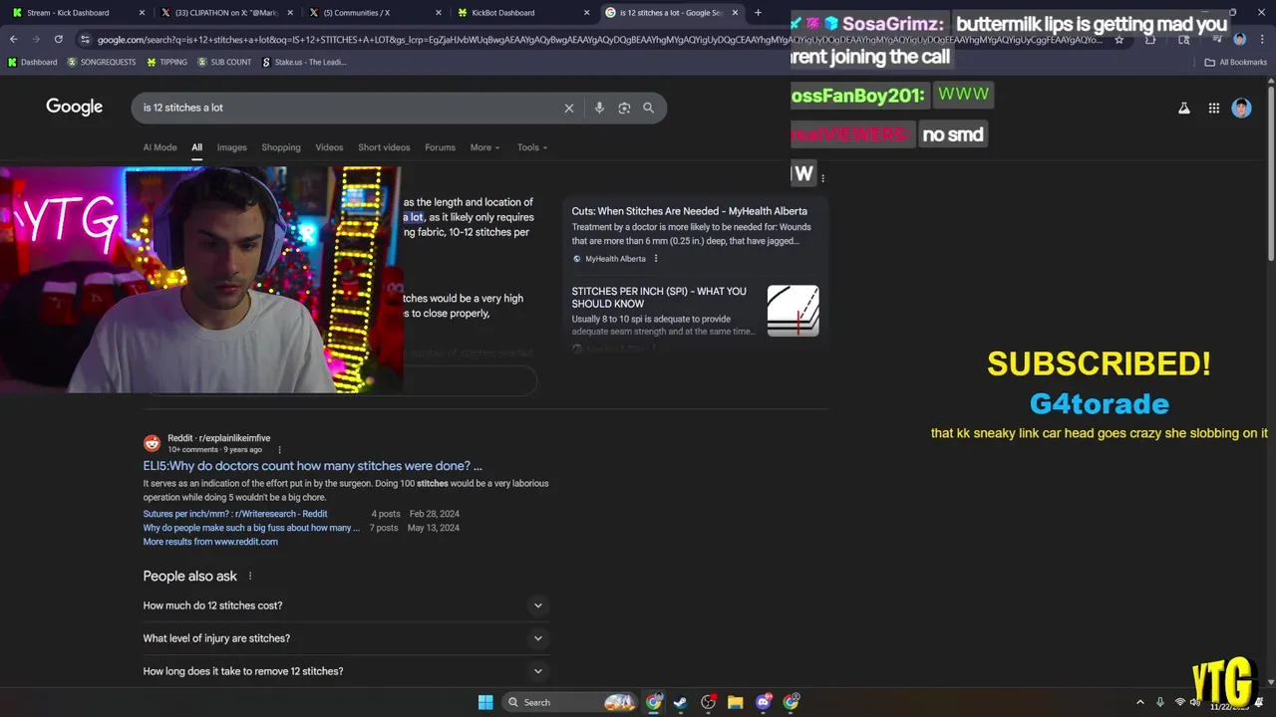Viewport: 1276px width, 717px height.
Task: Select the Shopping search tab
Action: coord(281,147)
